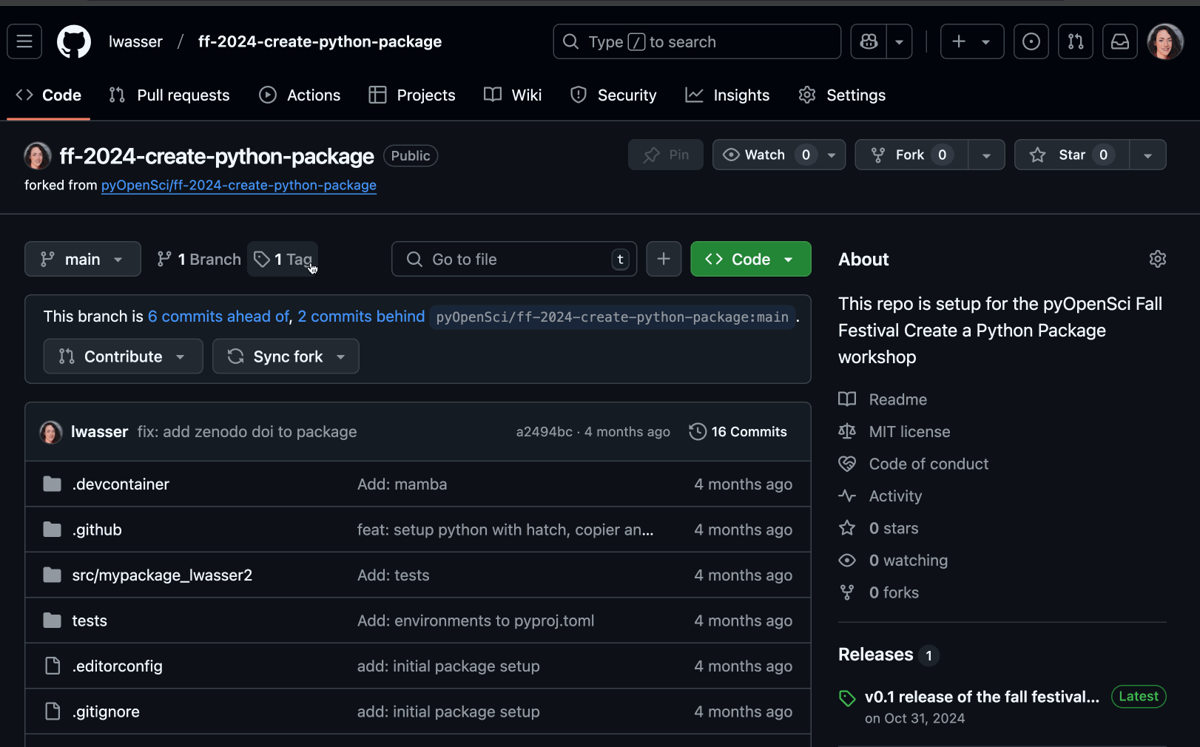Open the src/mypackage_lwasser2 folder
The width and height of the screenshot is (1200, 747).
click(x=162, y=575)
